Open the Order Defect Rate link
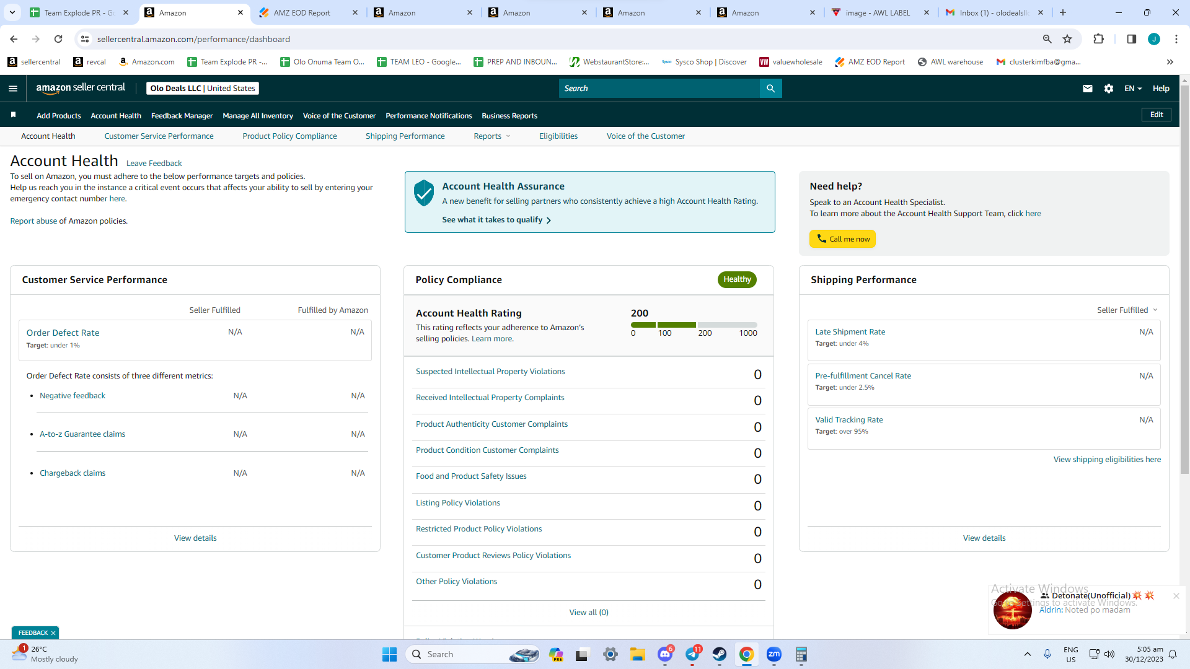 (63, 333)
